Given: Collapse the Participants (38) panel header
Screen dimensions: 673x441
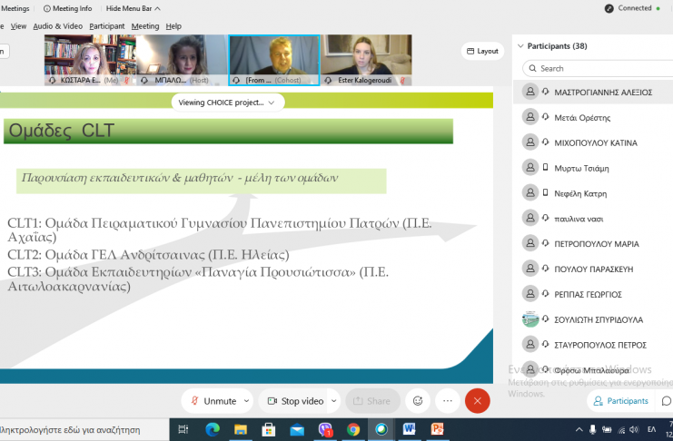Looking at the screenshot, I should [520, 45].
